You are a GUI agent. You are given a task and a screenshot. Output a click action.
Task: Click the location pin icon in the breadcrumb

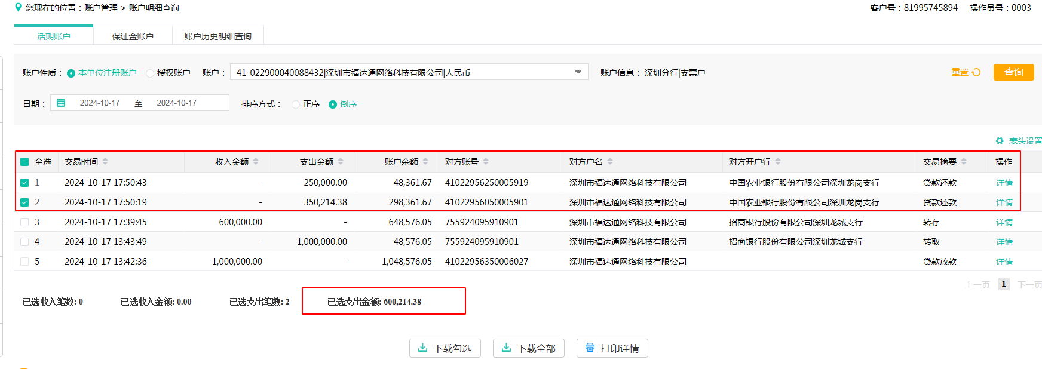(18, 7)
